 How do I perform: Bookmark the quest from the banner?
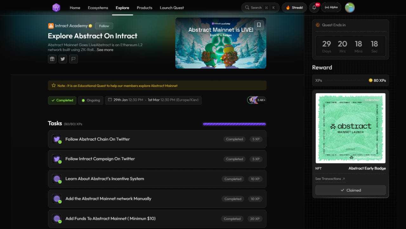259,25
